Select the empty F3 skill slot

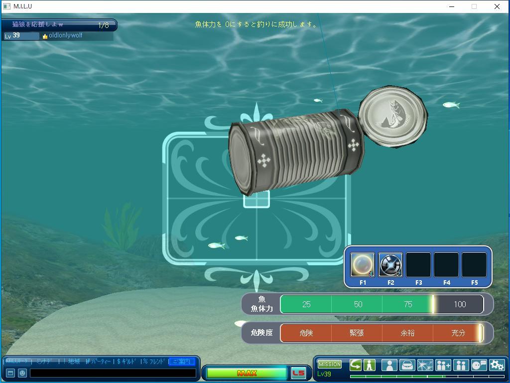[418, 264]
